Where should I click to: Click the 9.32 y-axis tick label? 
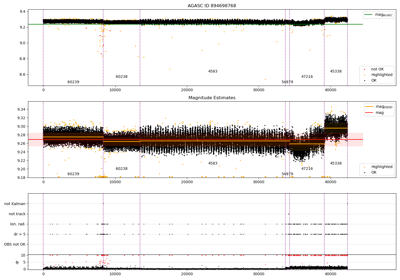pos(22,118)
